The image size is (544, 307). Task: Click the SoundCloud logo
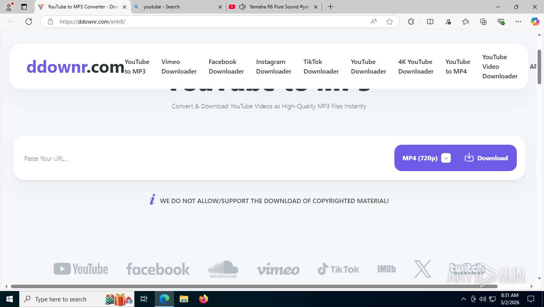coord(223,269)
